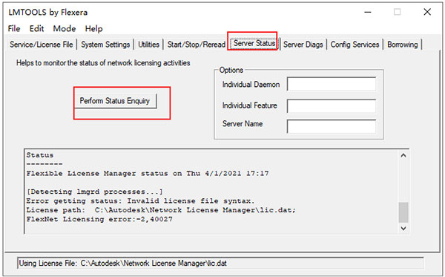The image size is (445, 277).
Task: Open the Server Diags tab
Action: [x=303, y=45]
